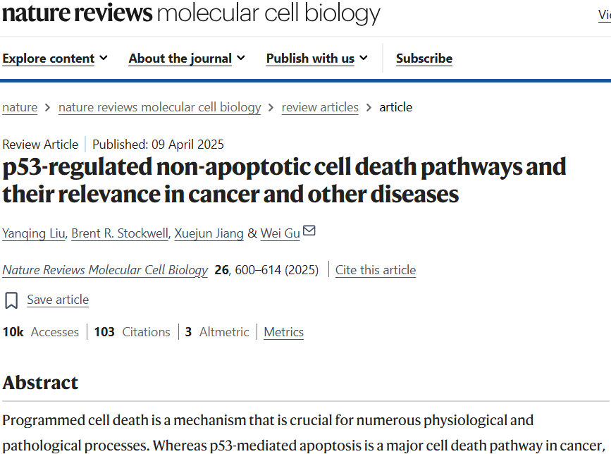
Task: Open the Nature Reviews Molecular Cell Biology logo
Action: pyautogui.click(x=191, y=13)
